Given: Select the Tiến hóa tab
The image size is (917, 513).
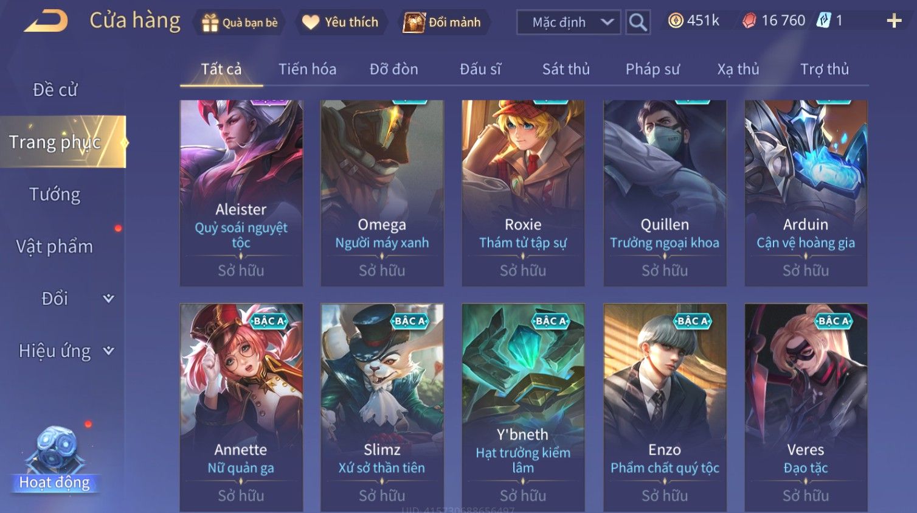Looking at the screenshot, I should coord(307,69).
